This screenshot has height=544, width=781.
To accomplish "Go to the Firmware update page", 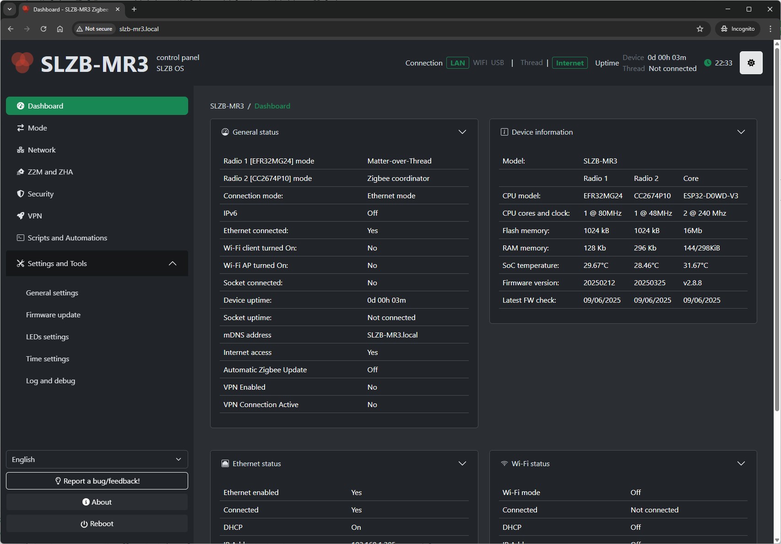I will [53, 315].
